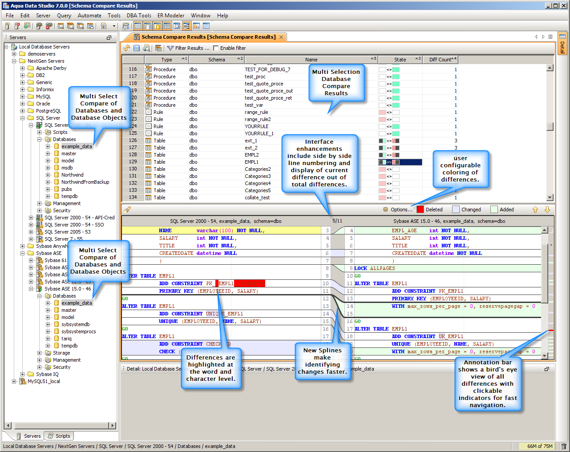Viewport: 570px width, 452px height.
Task: Click the red marker on the annotation bar
Action: [x=551, y=330]
